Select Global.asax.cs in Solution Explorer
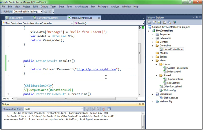203x130 pixels. 171,98
